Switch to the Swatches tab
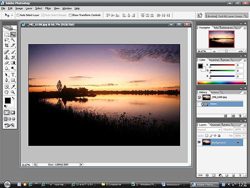This screenshot has height=188, width=250. tap(214, 60)
